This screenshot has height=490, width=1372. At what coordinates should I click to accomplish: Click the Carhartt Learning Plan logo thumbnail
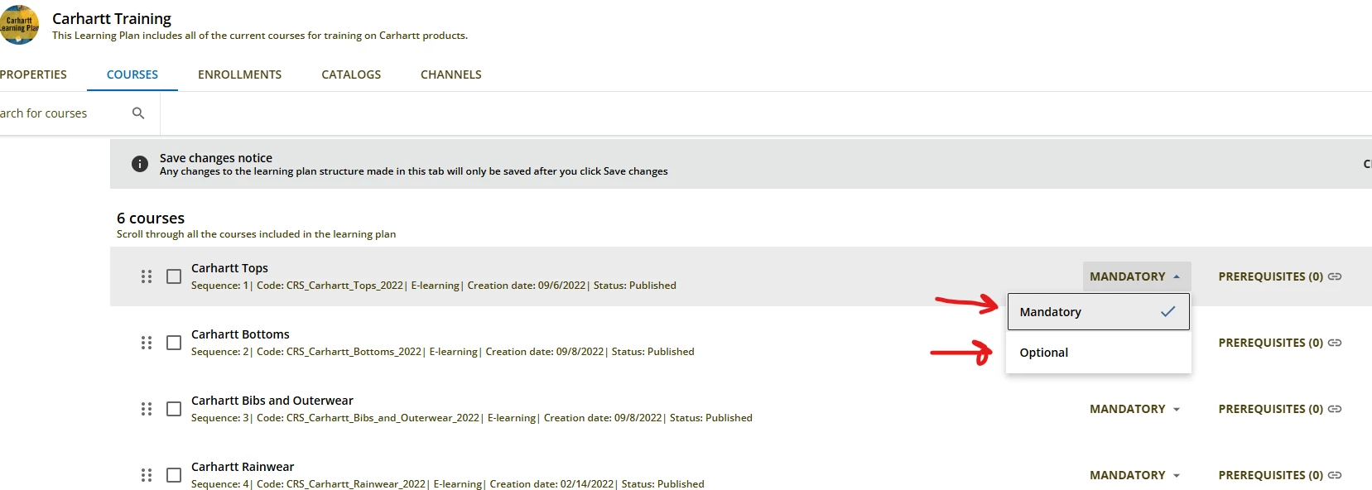pyautogui.click(x=18, y=25)
